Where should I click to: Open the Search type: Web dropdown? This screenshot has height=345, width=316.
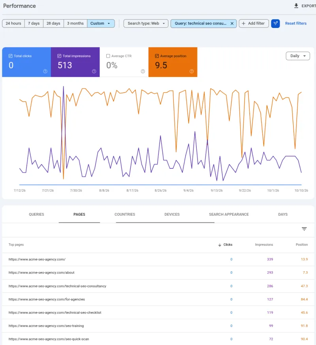(x=146, y=23)
